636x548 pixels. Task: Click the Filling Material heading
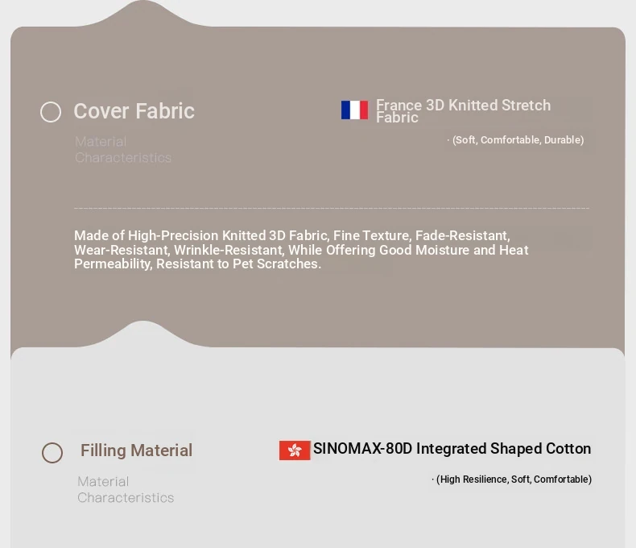(x=136, y=450)
